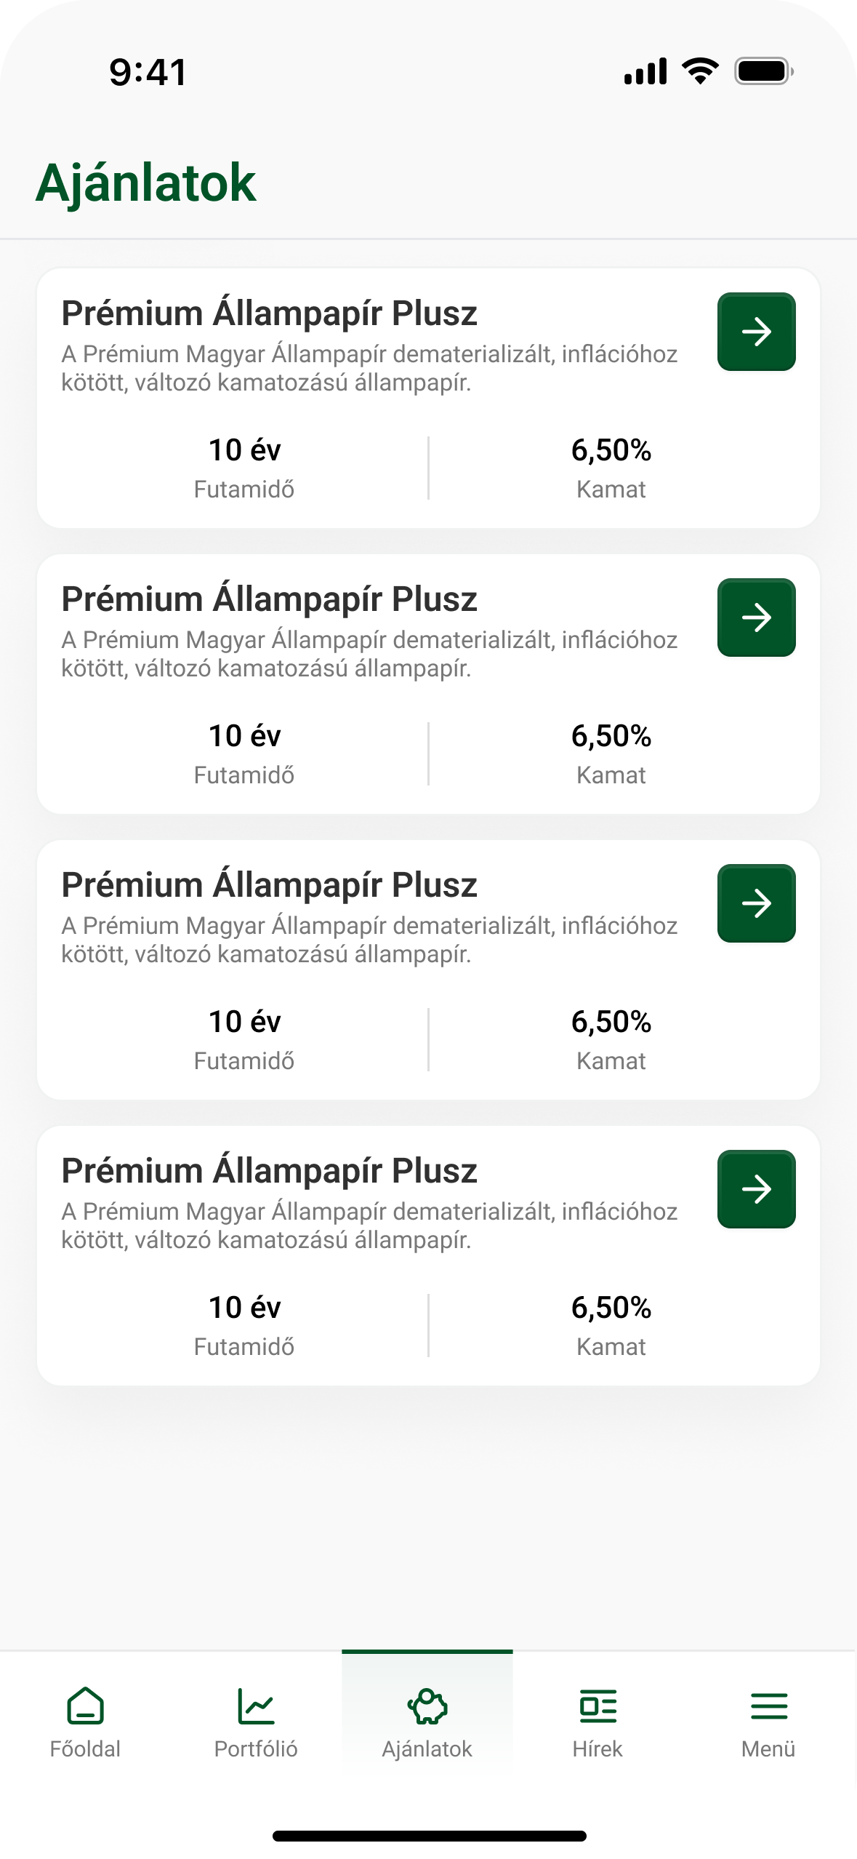Tap the Wi-Fi status icon

click(x=699, y=71)
